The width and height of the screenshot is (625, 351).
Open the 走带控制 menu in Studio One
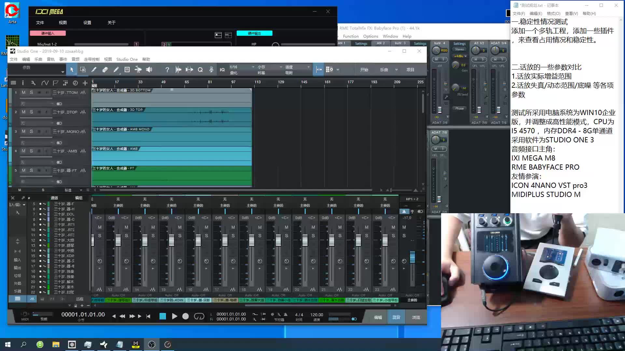(x=91, y=59)
